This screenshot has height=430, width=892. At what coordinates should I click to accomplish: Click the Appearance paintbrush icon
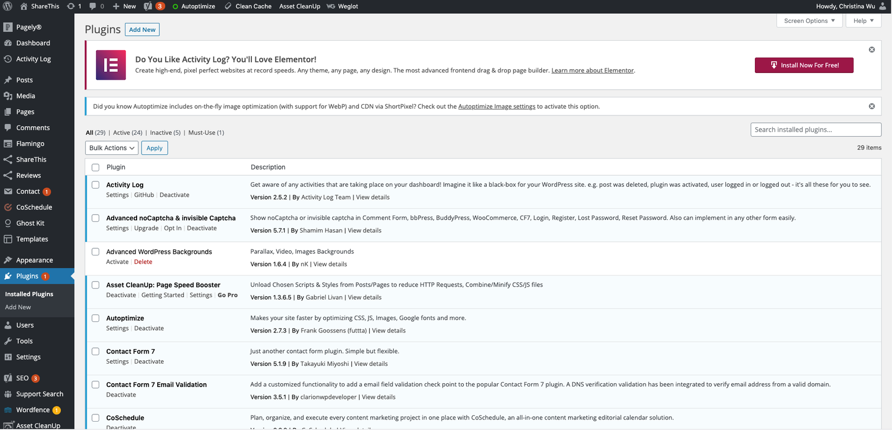click(8, 260)
